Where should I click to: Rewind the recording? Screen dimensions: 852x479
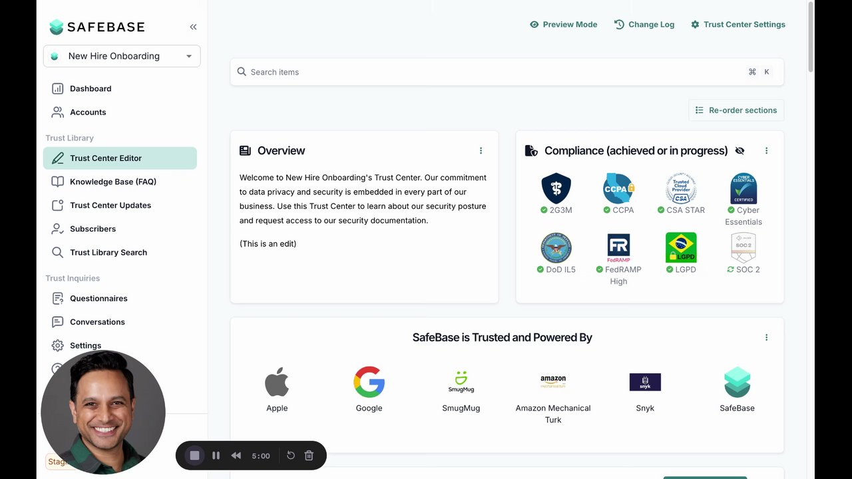click(x=236, y=456)
